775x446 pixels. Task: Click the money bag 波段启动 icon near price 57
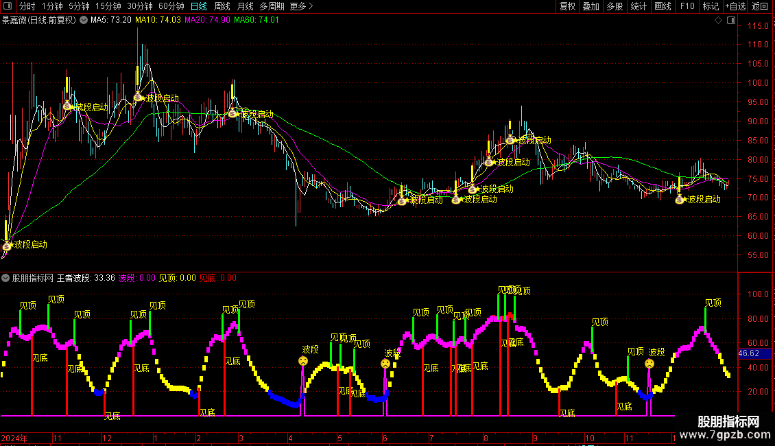(x=8, y=244)
